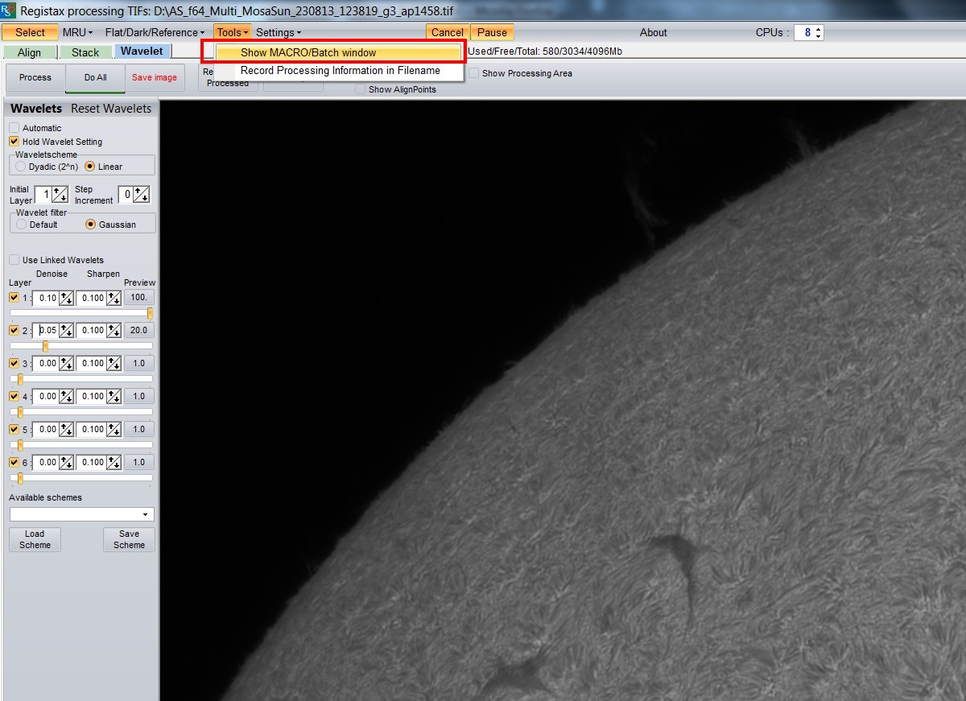Change CPUs count with the stepper arrows
Screen dimensions: 966x701
click(x=819, y=33)
